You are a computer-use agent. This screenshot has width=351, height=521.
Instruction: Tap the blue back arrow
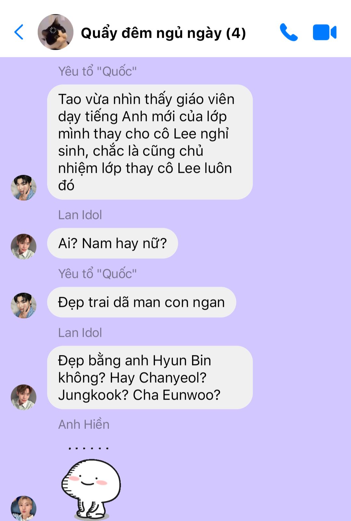click(19, 32)
